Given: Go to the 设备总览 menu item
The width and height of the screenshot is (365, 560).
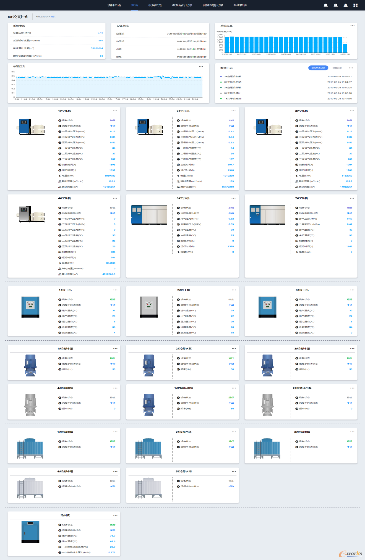Looking at the screenshot, I should (x=155, y=5).
